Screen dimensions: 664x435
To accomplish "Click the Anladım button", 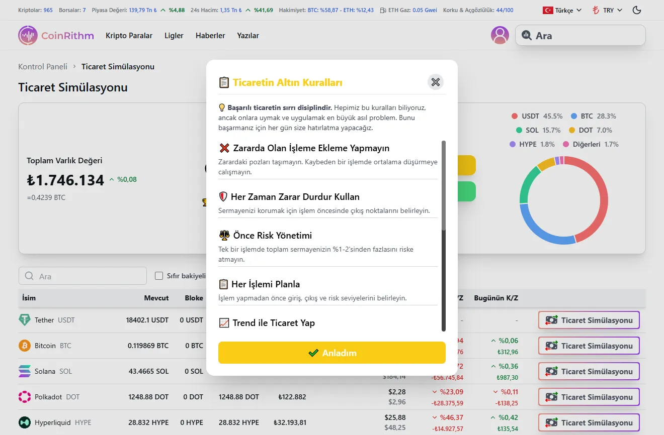I will pyautogui.click(x=331, y=353).
